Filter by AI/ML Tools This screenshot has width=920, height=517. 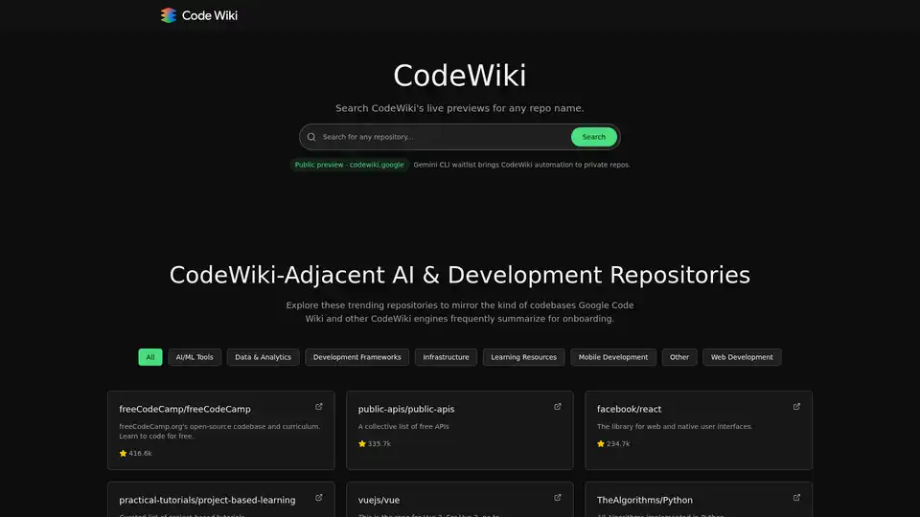tap(195, 357)
